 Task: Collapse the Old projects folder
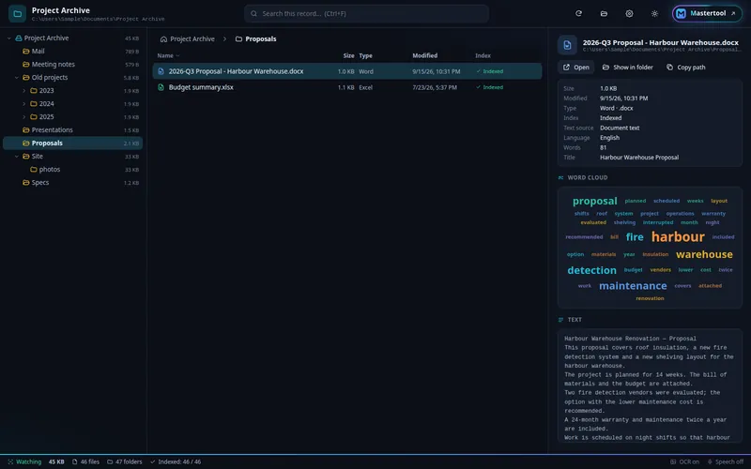coord(17,78)
